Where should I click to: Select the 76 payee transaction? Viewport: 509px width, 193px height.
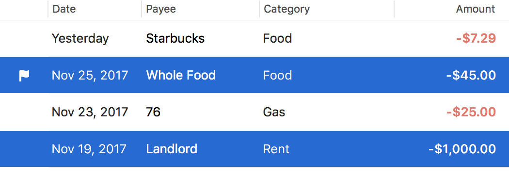pyautogui.click(x=153, y=112)
